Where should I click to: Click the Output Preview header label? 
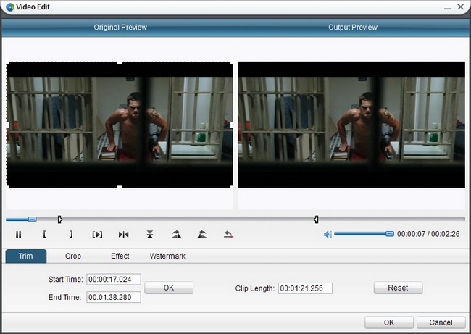pyautogui.click(x=353, y=28)
